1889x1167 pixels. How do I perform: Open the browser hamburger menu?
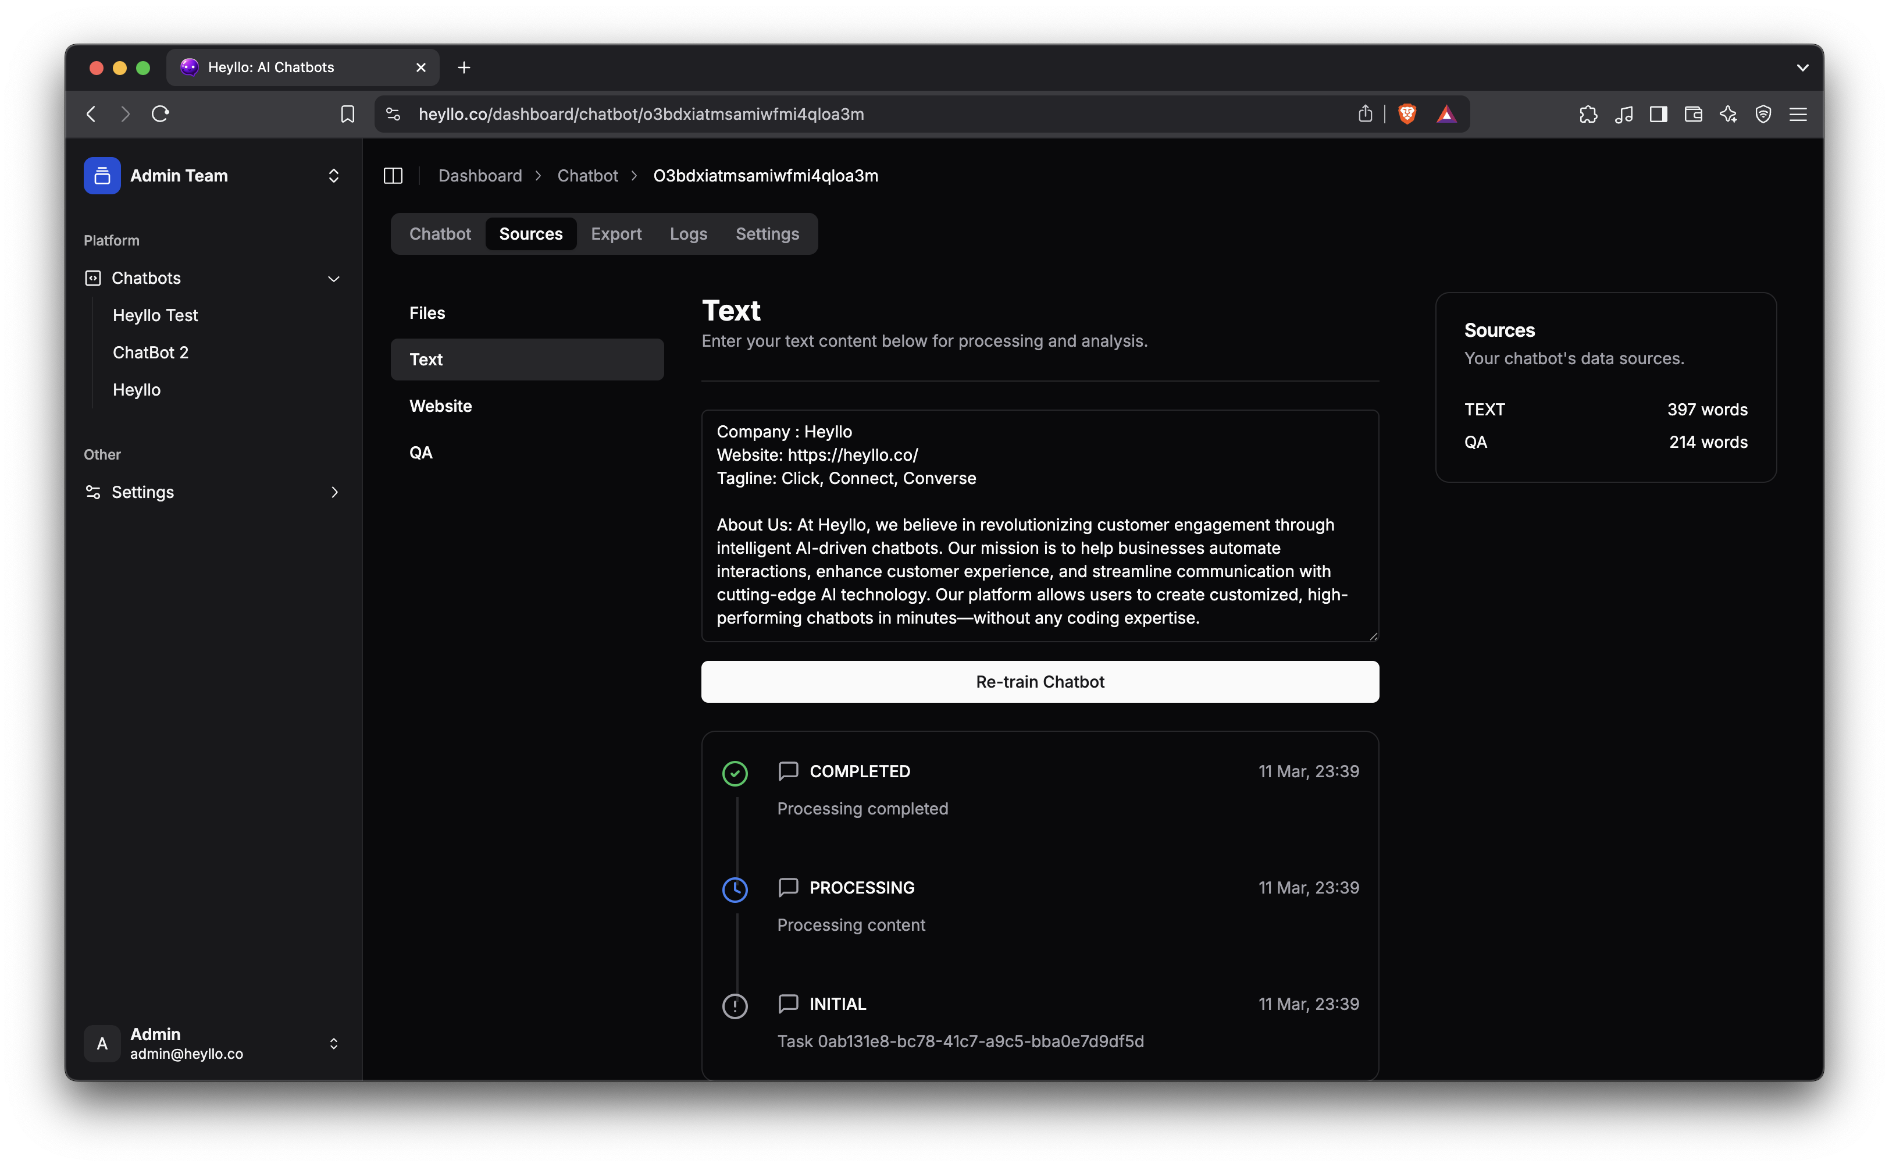click(x=1798, y=114)
